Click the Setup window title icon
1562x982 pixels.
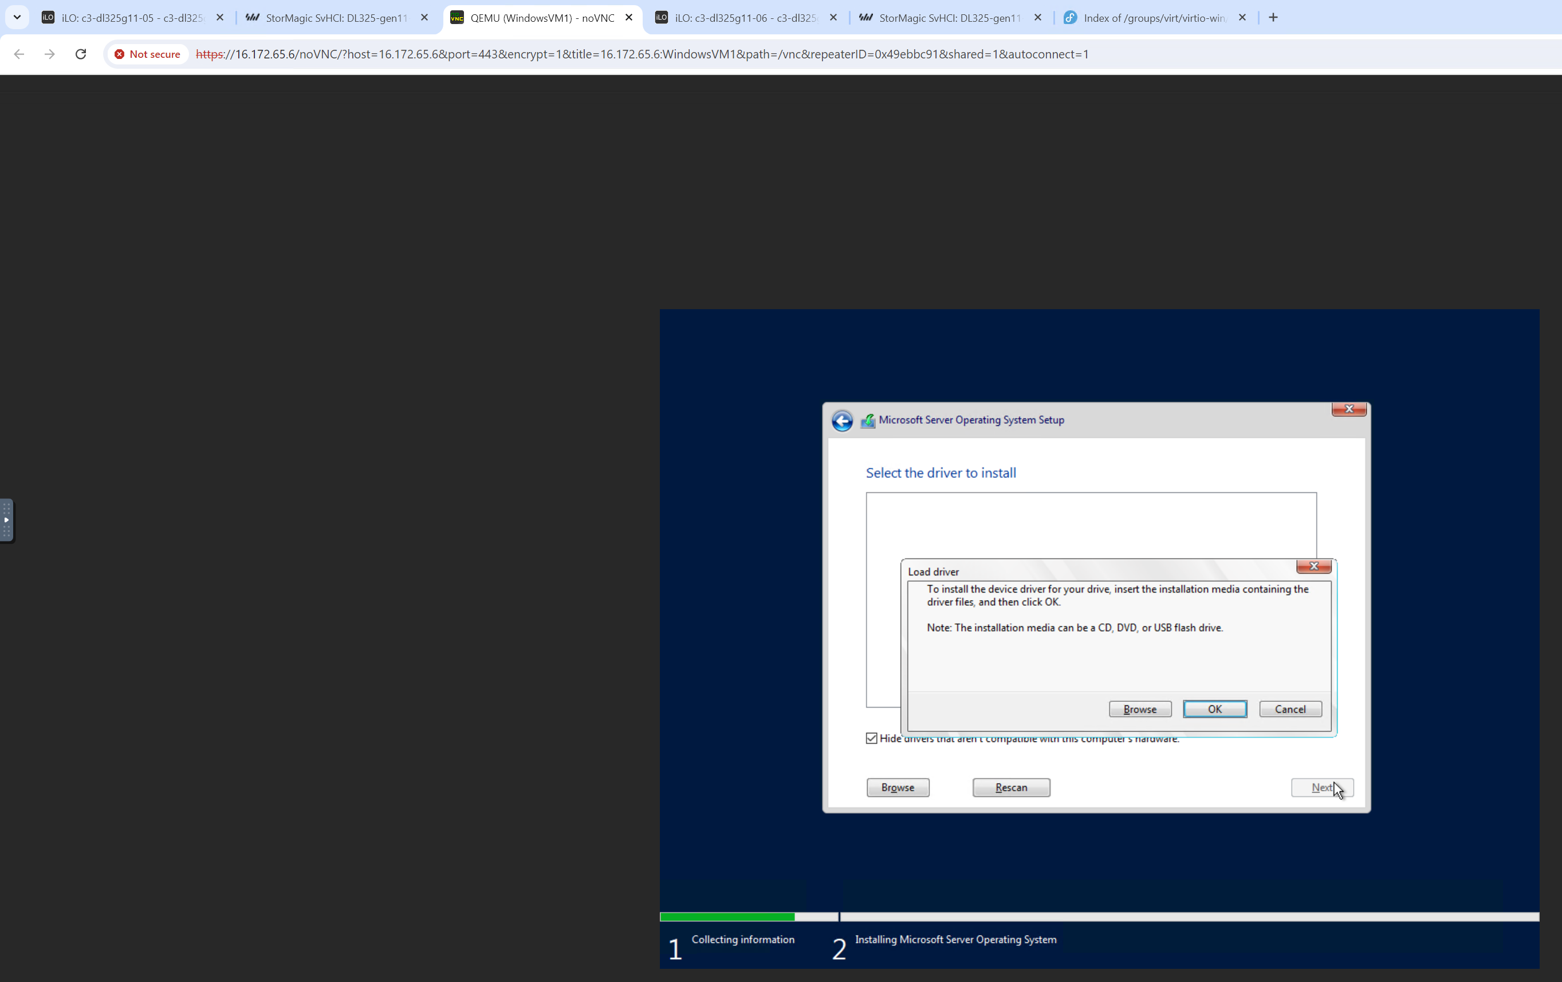pyautogui.click(x=867, y=420)
